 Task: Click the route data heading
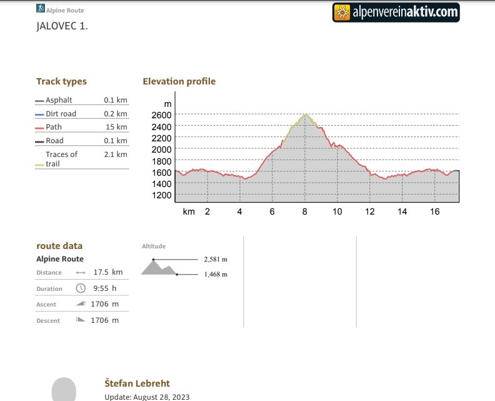coord(59,246)
